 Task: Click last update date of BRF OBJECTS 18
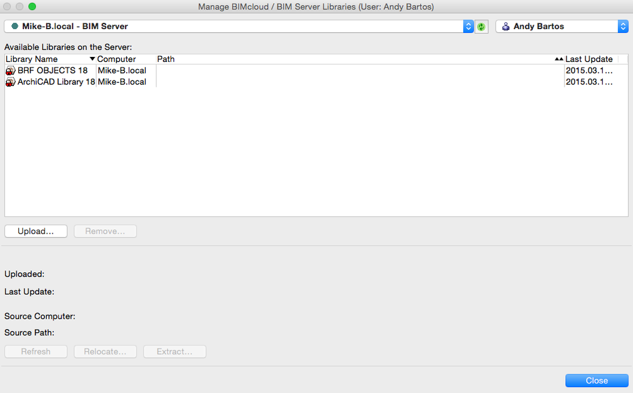589,70
